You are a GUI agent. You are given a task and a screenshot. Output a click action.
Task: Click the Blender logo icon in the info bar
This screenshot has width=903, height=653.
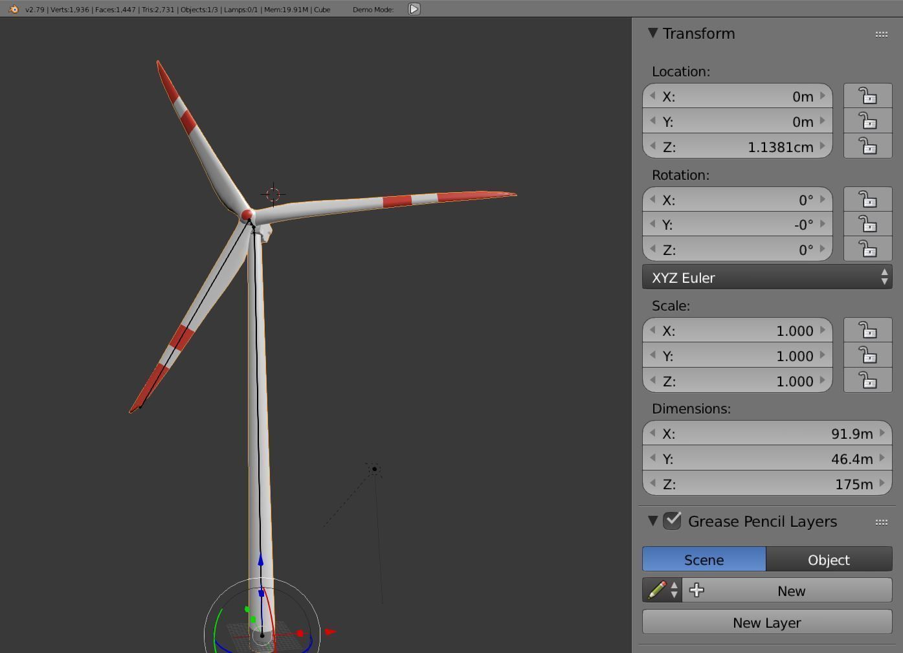pyautogui.click(x=14, y=9)
